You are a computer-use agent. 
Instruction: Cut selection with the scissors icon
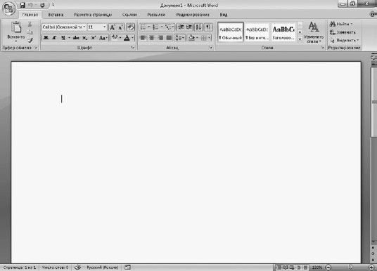30,24
